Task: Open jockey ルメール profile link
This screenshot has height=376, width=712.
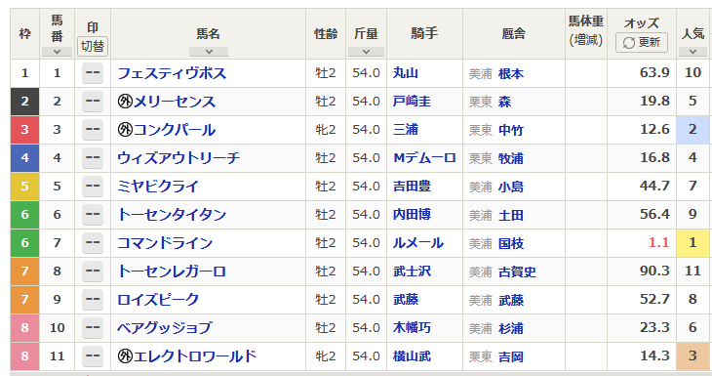Action: click(418, 243)
